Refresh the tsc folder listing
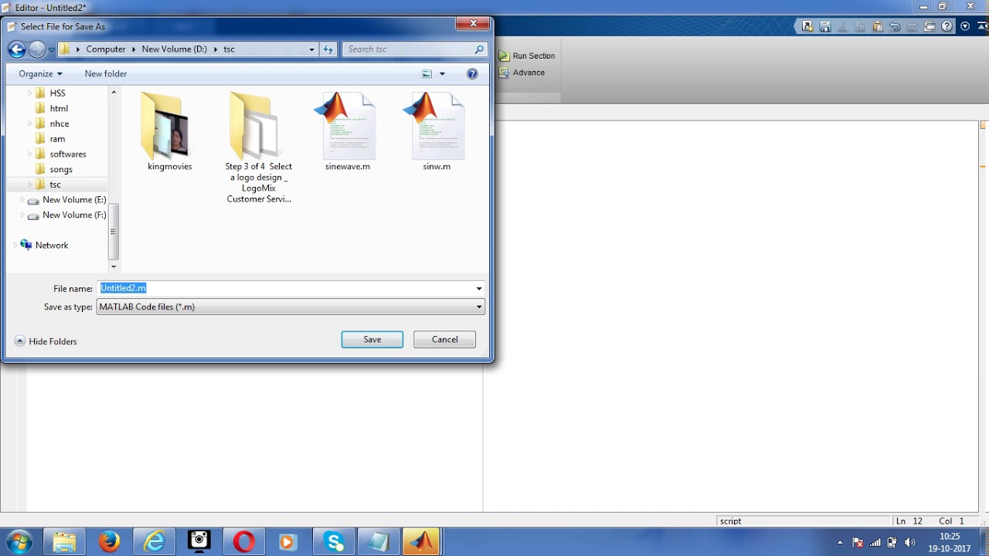 [328, 49]
